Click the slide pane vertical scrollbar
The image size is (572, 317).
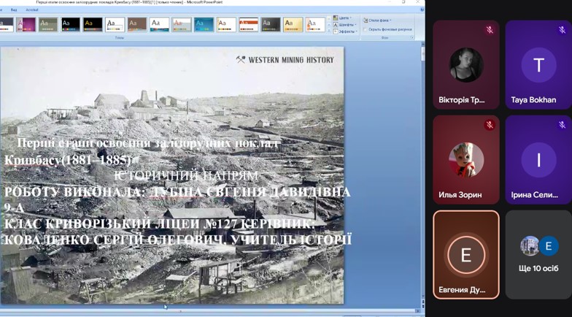422,175
